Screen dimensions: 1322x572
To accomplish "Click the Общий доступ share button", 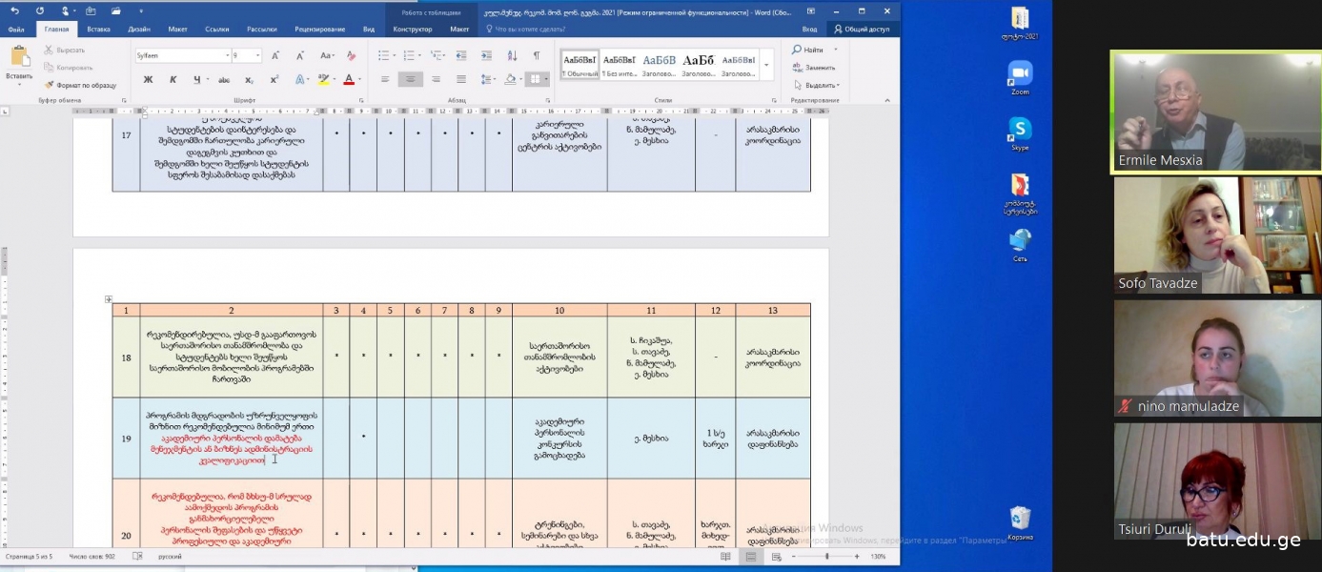I will (x=862, y=30).
